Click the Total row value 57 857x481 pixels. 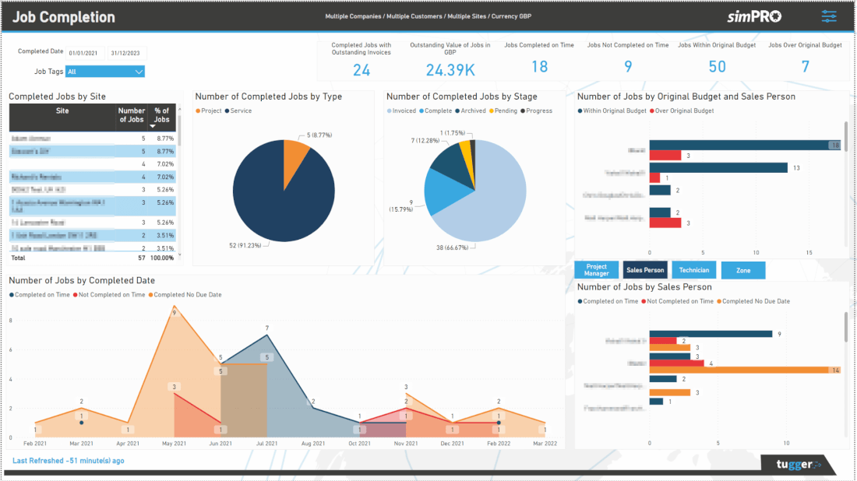142,258
